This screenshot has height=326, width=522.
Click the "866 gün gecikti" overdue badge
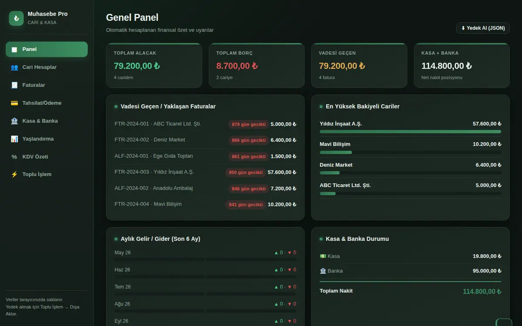point(248,140)
